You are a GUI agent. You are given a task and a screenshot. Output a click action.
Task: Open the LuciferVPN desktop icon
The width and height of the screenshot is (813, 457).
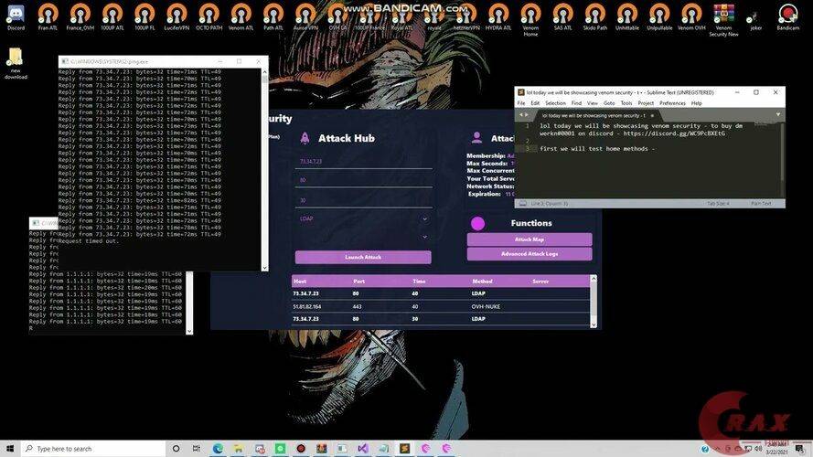177,17
